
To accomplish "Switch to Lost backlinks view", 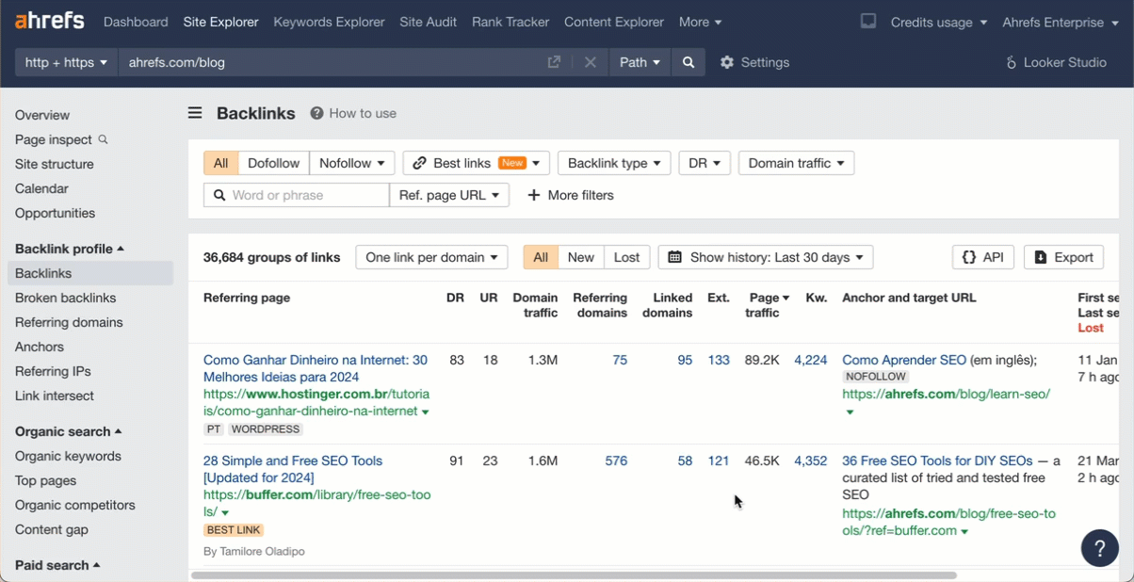I will (x=626, y=256).
